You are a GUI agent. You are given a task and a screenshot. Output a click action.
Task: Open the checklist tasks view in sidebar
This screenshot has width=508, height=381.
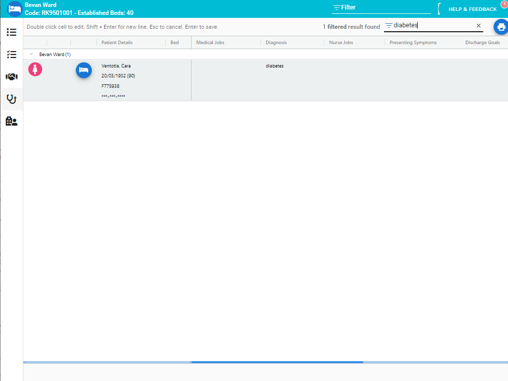[12, 55]
